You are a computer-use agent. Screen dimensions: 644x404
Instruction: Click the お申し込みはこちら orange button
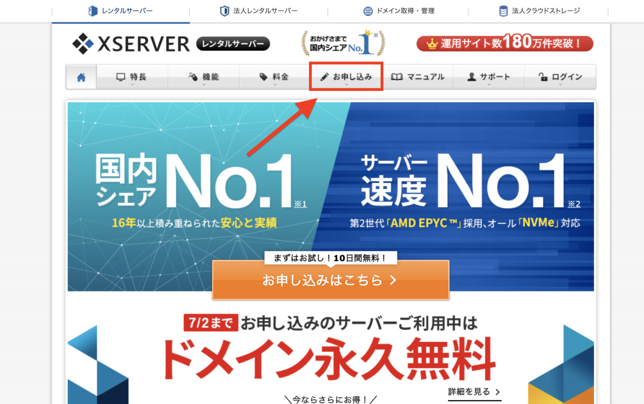pyautogui.click(x=331, y=280)
